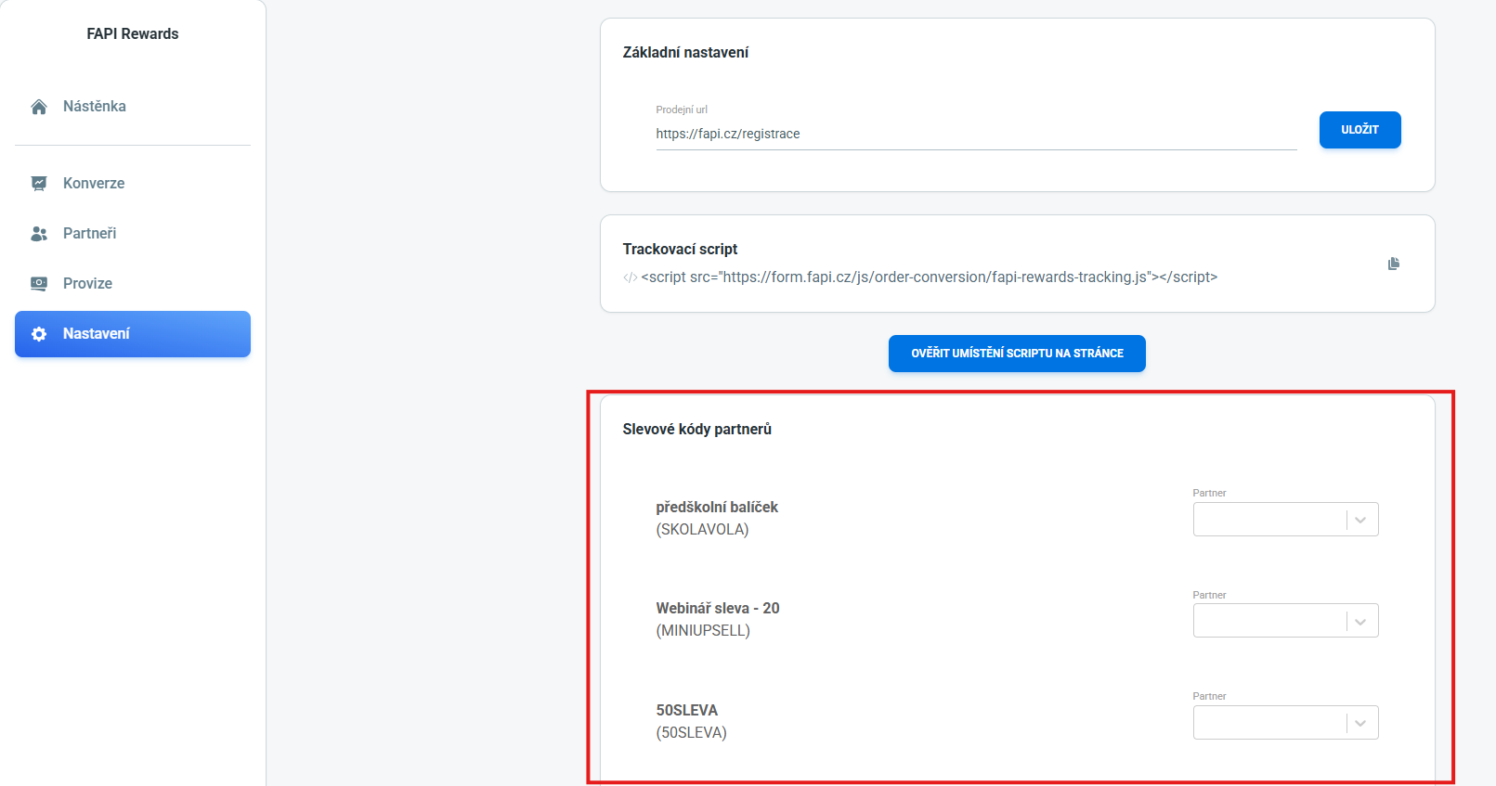The image size is (1496, 786).
Task: Click the Nástěnka home icon
Action: (x=39, y=107)
